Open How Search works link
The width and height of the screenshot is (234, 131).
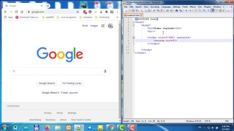(x=81, y=120)
